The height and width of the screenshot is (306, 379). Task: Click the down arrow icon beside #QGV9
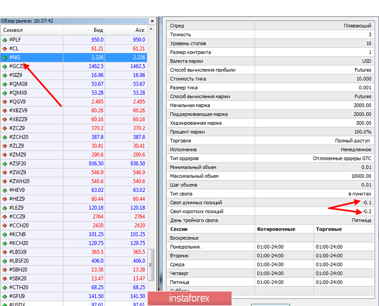click(5, 102)
